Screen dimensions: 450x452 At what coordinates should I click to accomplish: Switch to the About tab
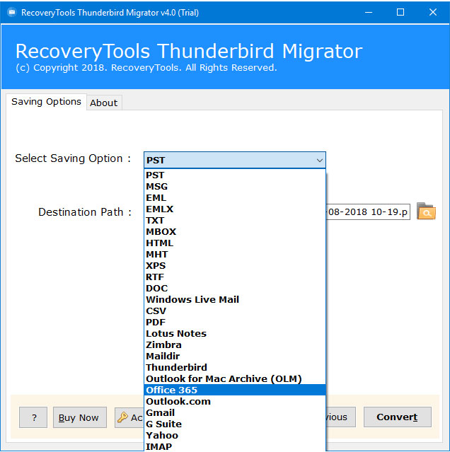[104, 103]
